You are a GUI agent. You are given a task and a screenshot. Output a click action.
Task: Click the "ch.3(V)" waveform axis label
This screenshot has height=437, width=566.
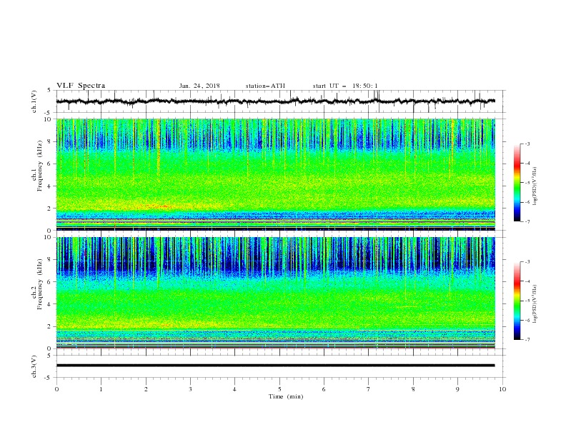point(34,366)
